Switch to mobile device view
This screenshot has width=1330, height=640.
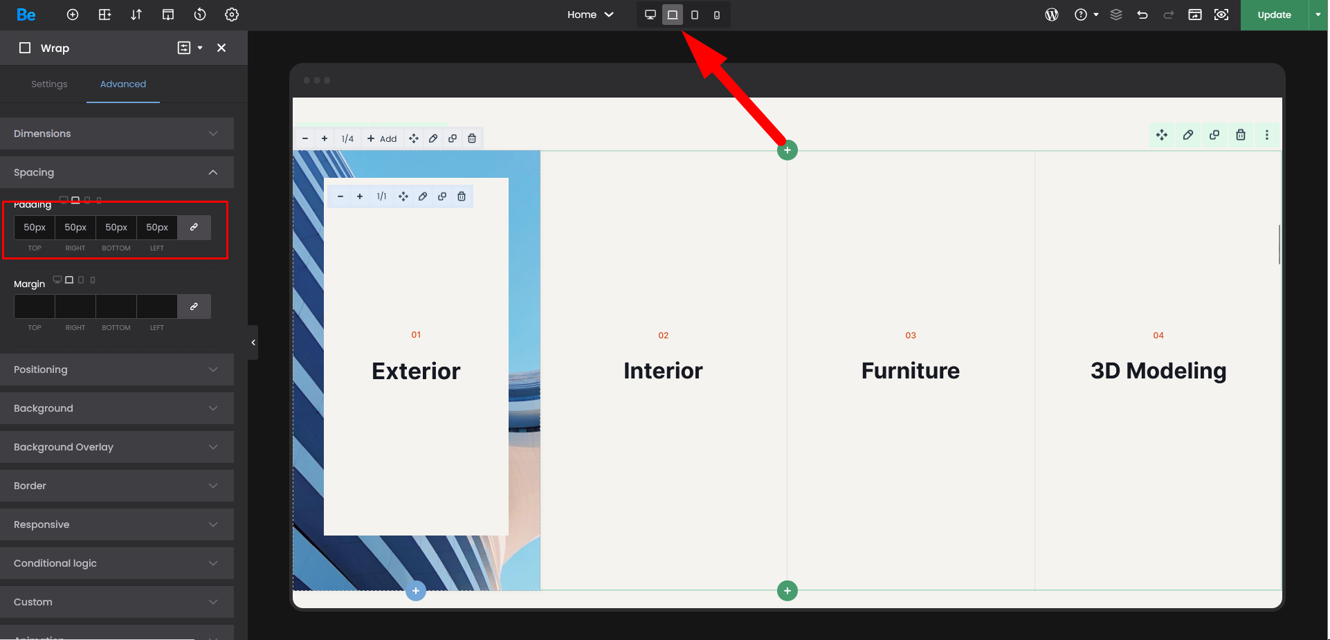point(717,15)
